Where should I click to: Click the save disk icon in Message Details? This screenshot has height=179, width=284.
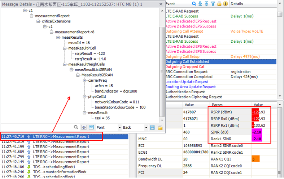[x=152, y=127]
